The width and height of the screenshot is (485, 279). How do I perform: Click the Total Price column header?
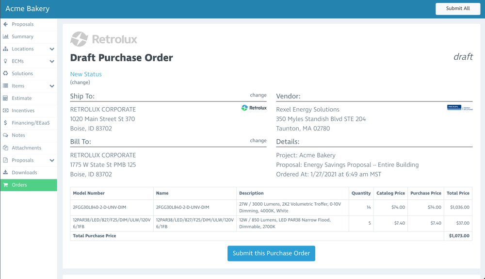(x=458, y=193)
